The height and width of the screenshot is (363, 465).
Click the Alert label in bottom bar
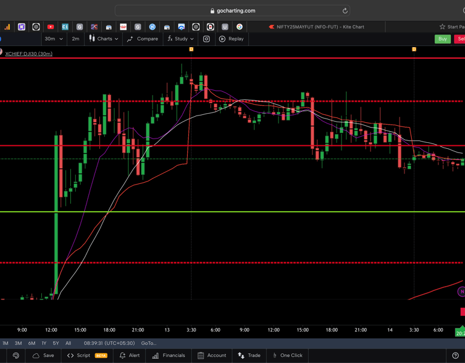pos(134,355)
